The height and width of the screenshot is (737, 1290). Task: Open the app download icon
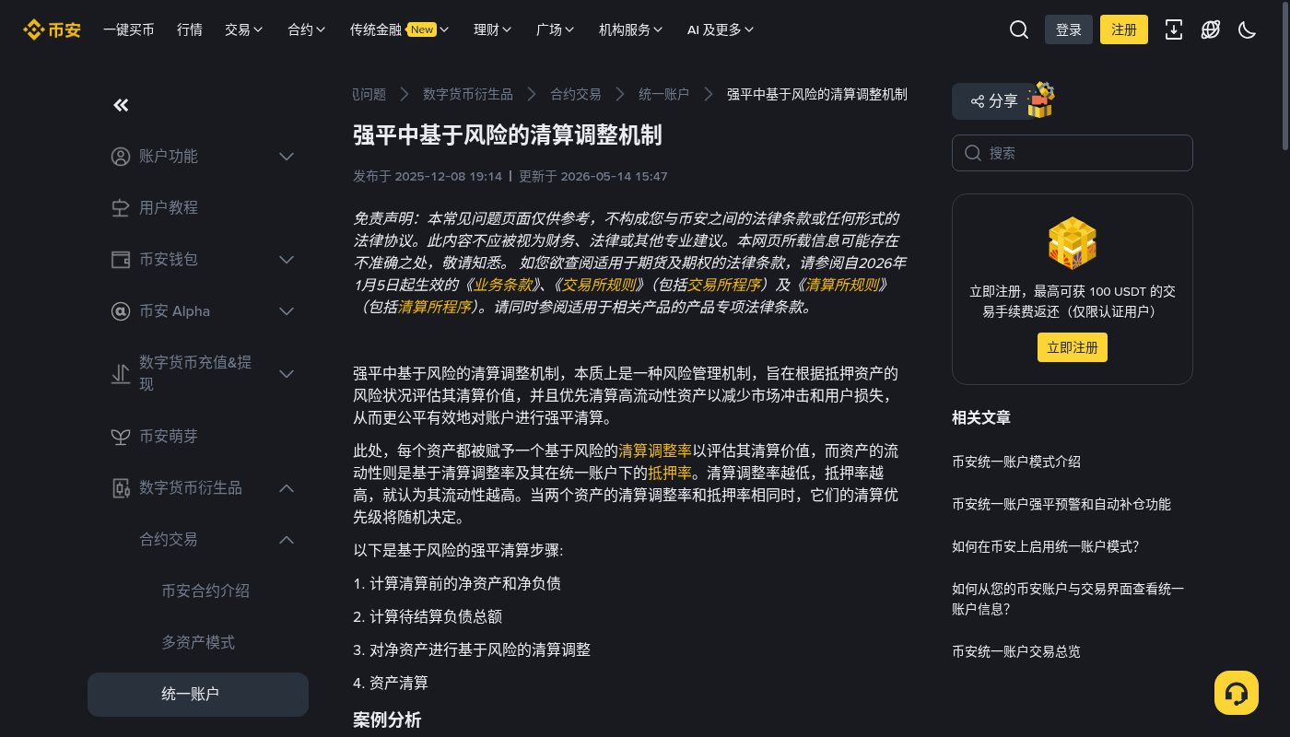pyautogui.click(x=1174, y=29)
